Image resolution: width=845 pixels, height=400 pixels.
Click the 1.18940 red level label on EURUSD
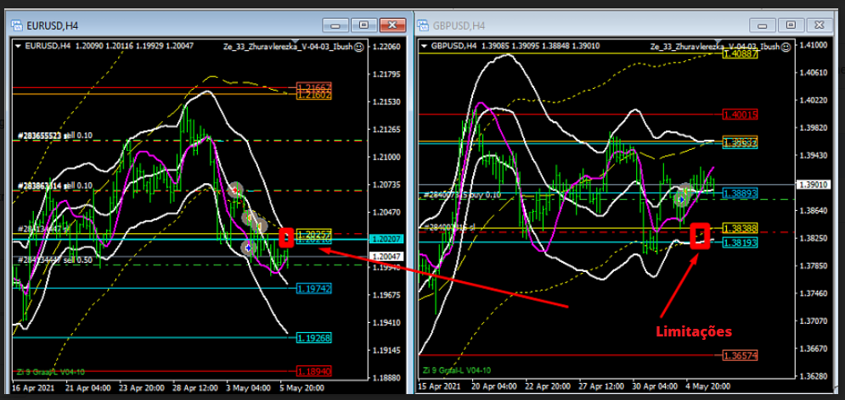(x=313, y=371)
